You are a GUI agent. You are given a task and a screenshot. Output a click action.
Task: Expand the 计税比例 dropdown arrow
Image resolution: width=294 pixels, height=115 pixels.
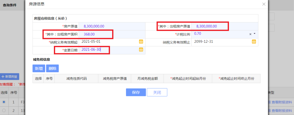(x=255, y=34)
